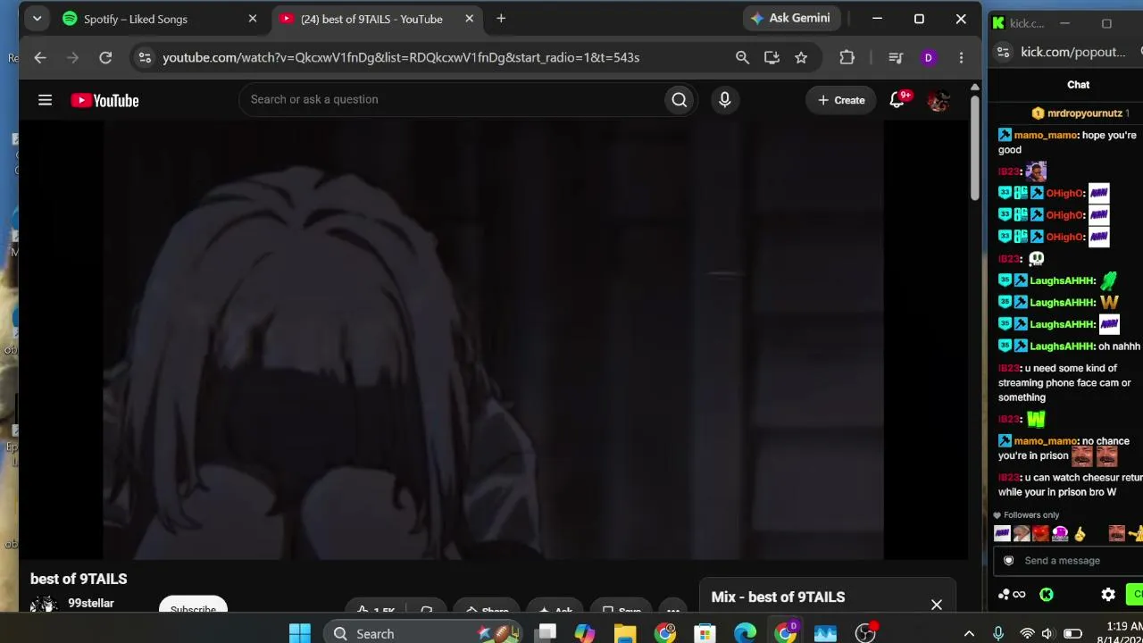Click the green Kick emote icon below chat input
The height and width of the screenshot is (643, 1143).
(1047, 595)
